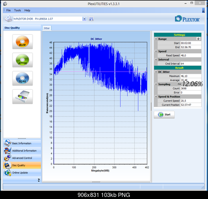Click the drive icon beside drive list
Screen dimensions: 208x199
[x=8, y=19]
